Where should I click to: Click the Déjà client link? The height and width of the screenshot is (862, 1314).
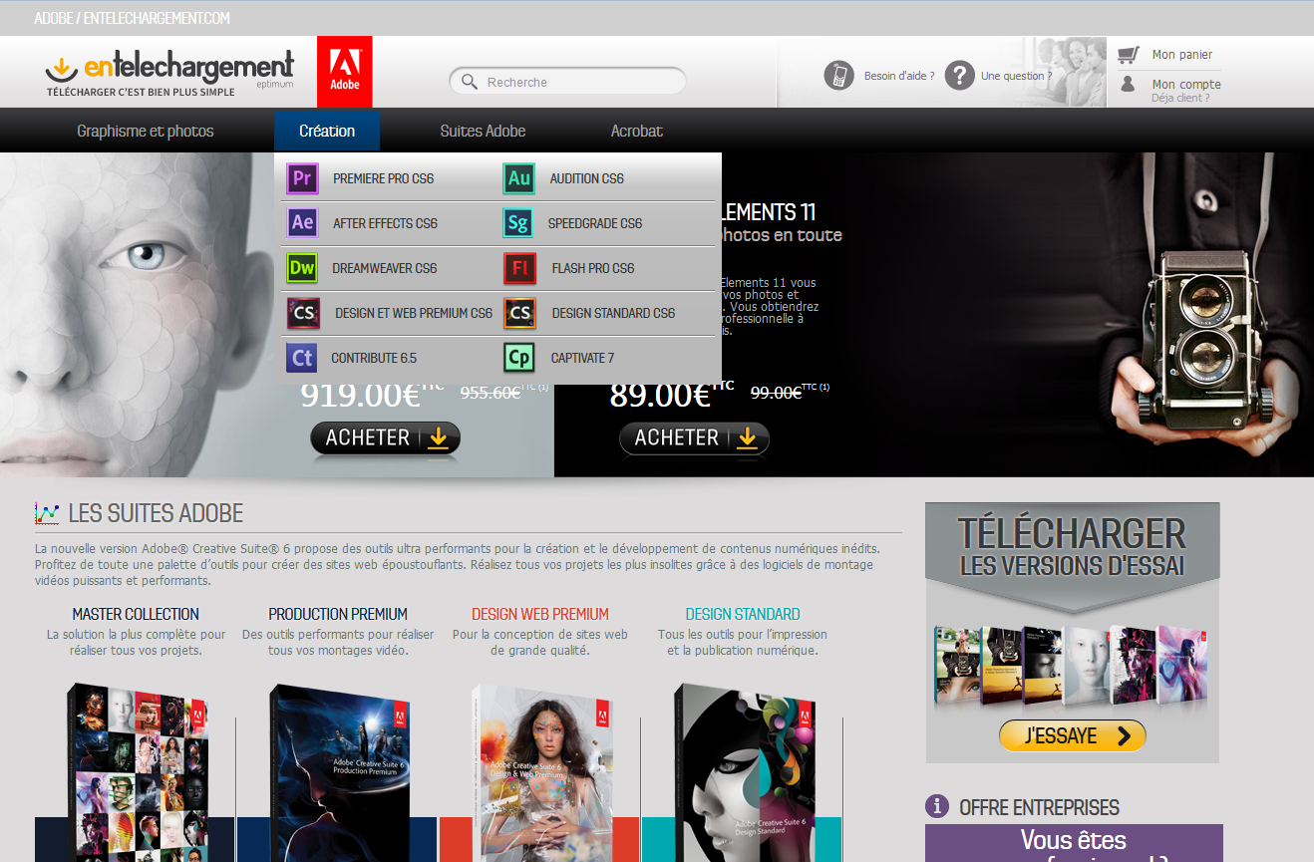pyautogui.click(x=1180, y=98)
